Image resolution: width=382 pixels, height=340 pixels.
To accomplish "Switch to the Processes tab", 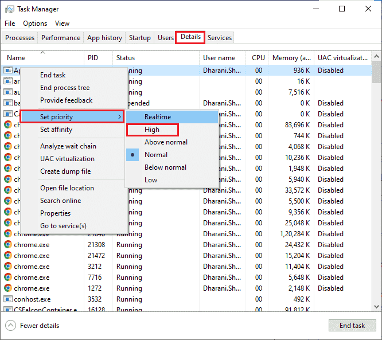I will pos(20,38).
